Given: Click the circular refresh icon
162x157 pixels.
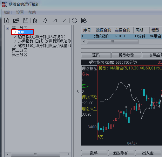Looking at the screenshot, I should tap(74, 20).
